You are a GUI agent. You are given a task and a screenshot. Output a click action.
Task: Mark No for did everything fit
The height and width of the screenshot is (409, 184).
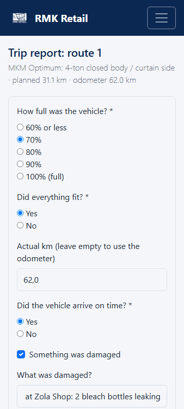20,225
